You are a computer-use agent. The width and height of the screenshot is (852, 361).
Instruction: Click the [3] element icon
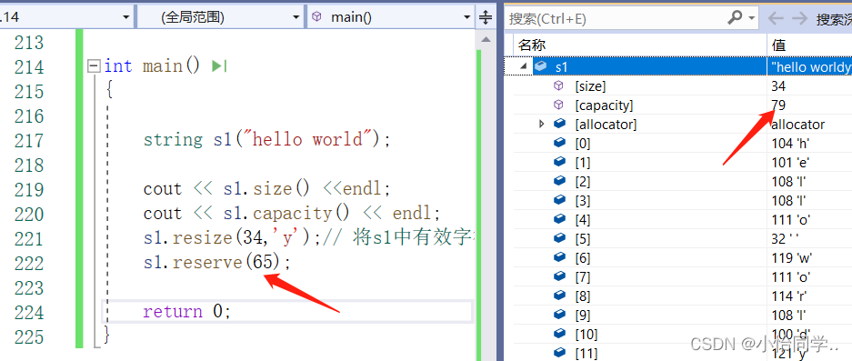click(559, 200)
